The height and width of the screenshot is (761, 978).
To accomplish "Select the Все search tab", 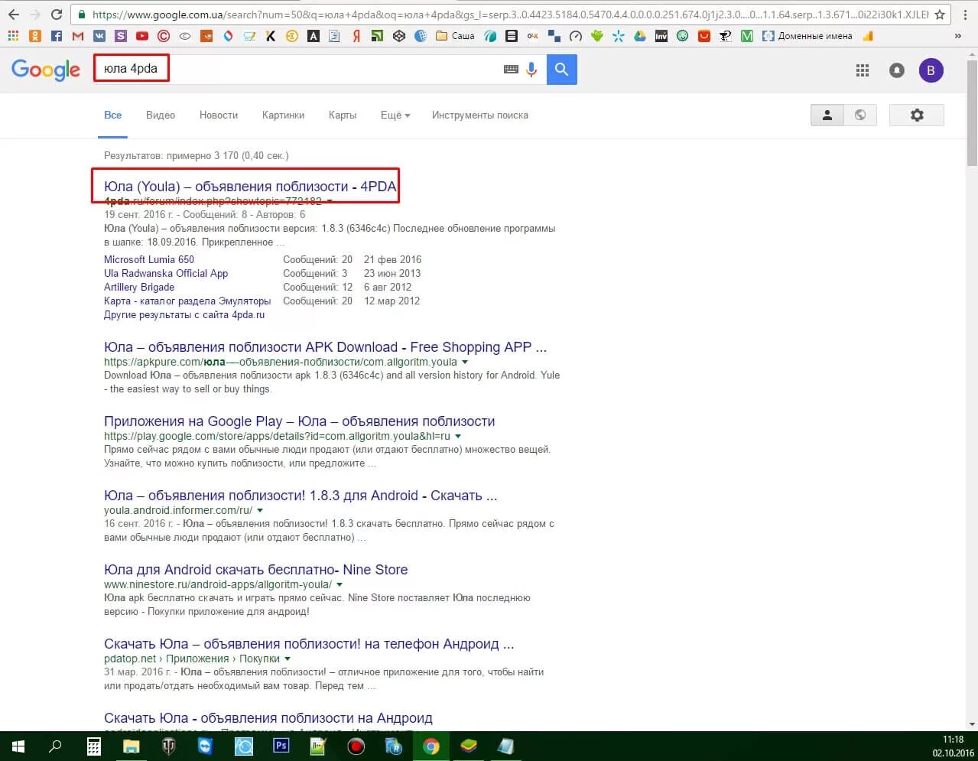I will coord(113,115).
